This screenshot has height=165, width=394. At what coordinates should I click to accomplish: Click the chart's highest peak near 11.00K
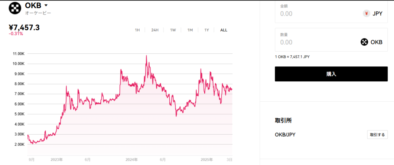146,56
